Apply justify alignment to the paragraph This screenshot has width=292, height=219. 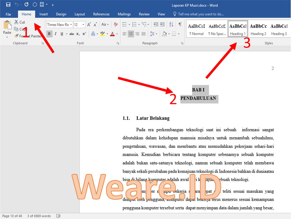click(x=144, y=34)
